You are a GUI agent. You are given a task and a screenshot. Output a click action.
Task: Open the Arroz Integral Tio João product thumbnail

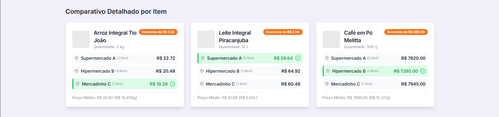tap(81, 39)
